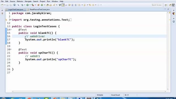Image resolution: width=176 pixels, height=99 pixels.
Task: Open the External Tools dropdown arrow
Action: tap(35, 5)
